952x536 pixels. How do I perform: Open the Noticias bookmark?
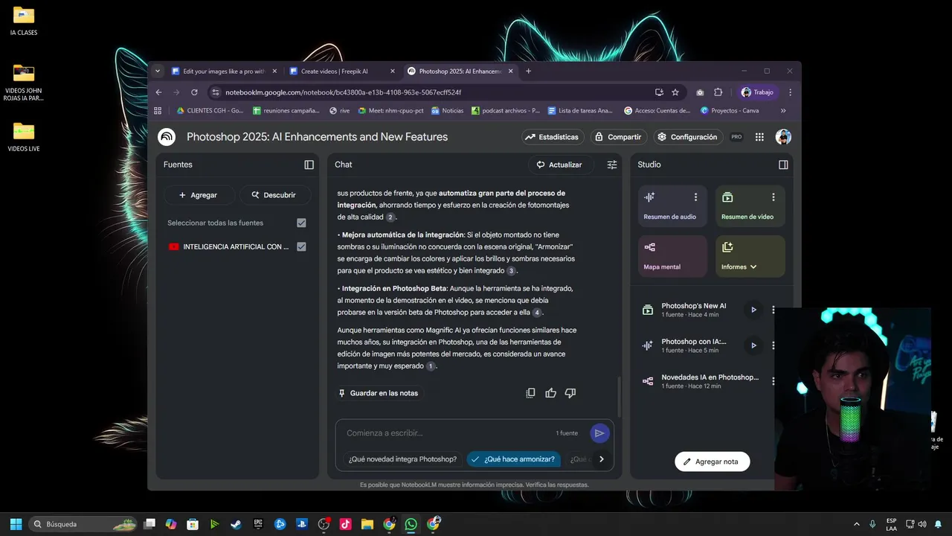(447, 110)
